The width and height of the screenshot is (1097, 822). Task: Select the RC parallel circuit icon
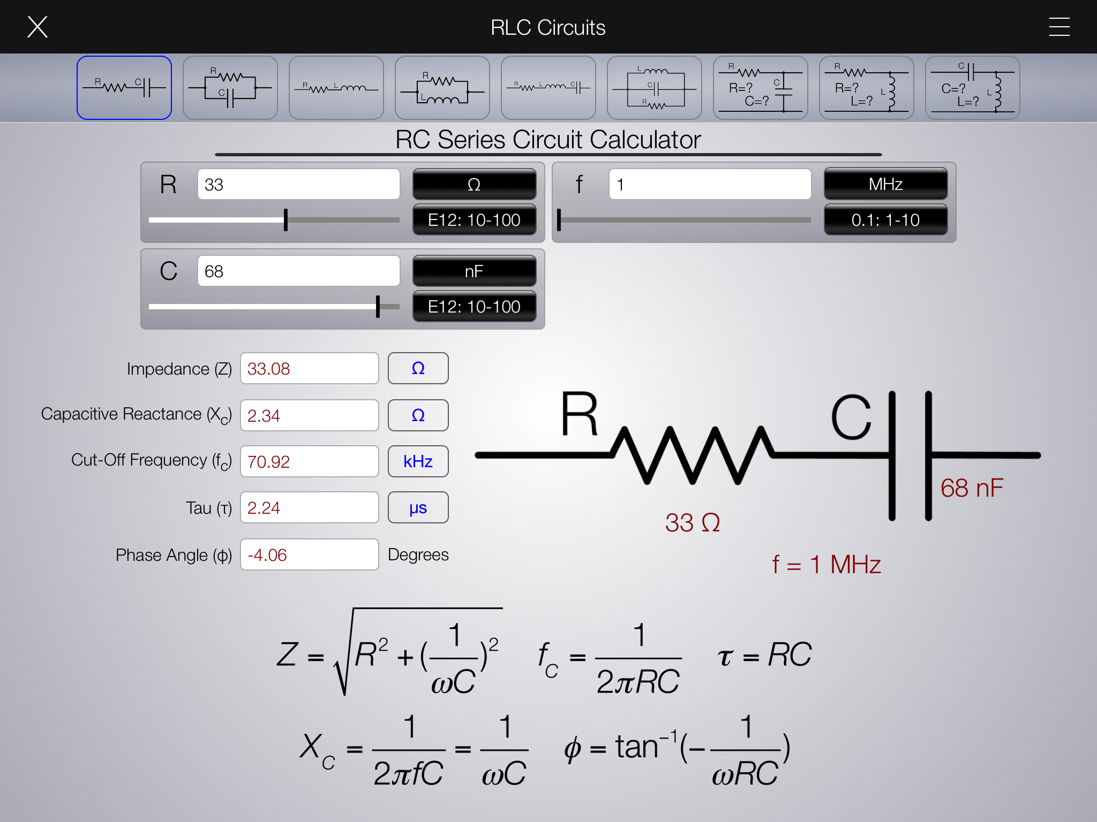[x=230, y=87]
